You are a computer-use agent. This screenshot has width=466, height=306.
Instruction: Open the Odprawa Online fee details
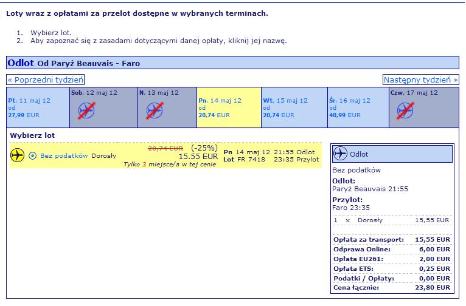362,250
